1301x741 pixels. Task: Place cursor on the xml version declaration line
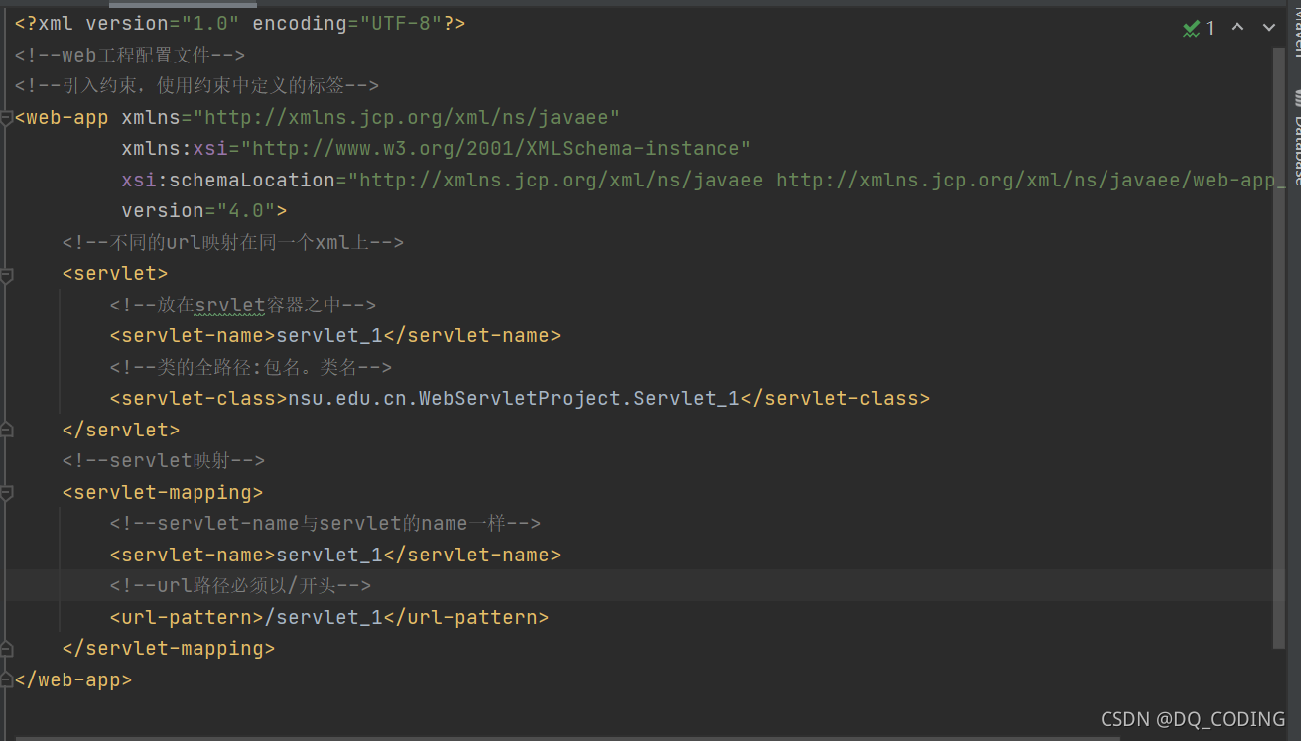[240, 23]
